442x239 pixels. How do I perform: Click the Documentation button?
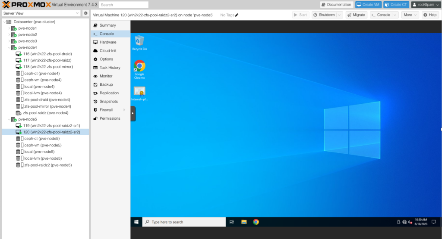[337, 4]
